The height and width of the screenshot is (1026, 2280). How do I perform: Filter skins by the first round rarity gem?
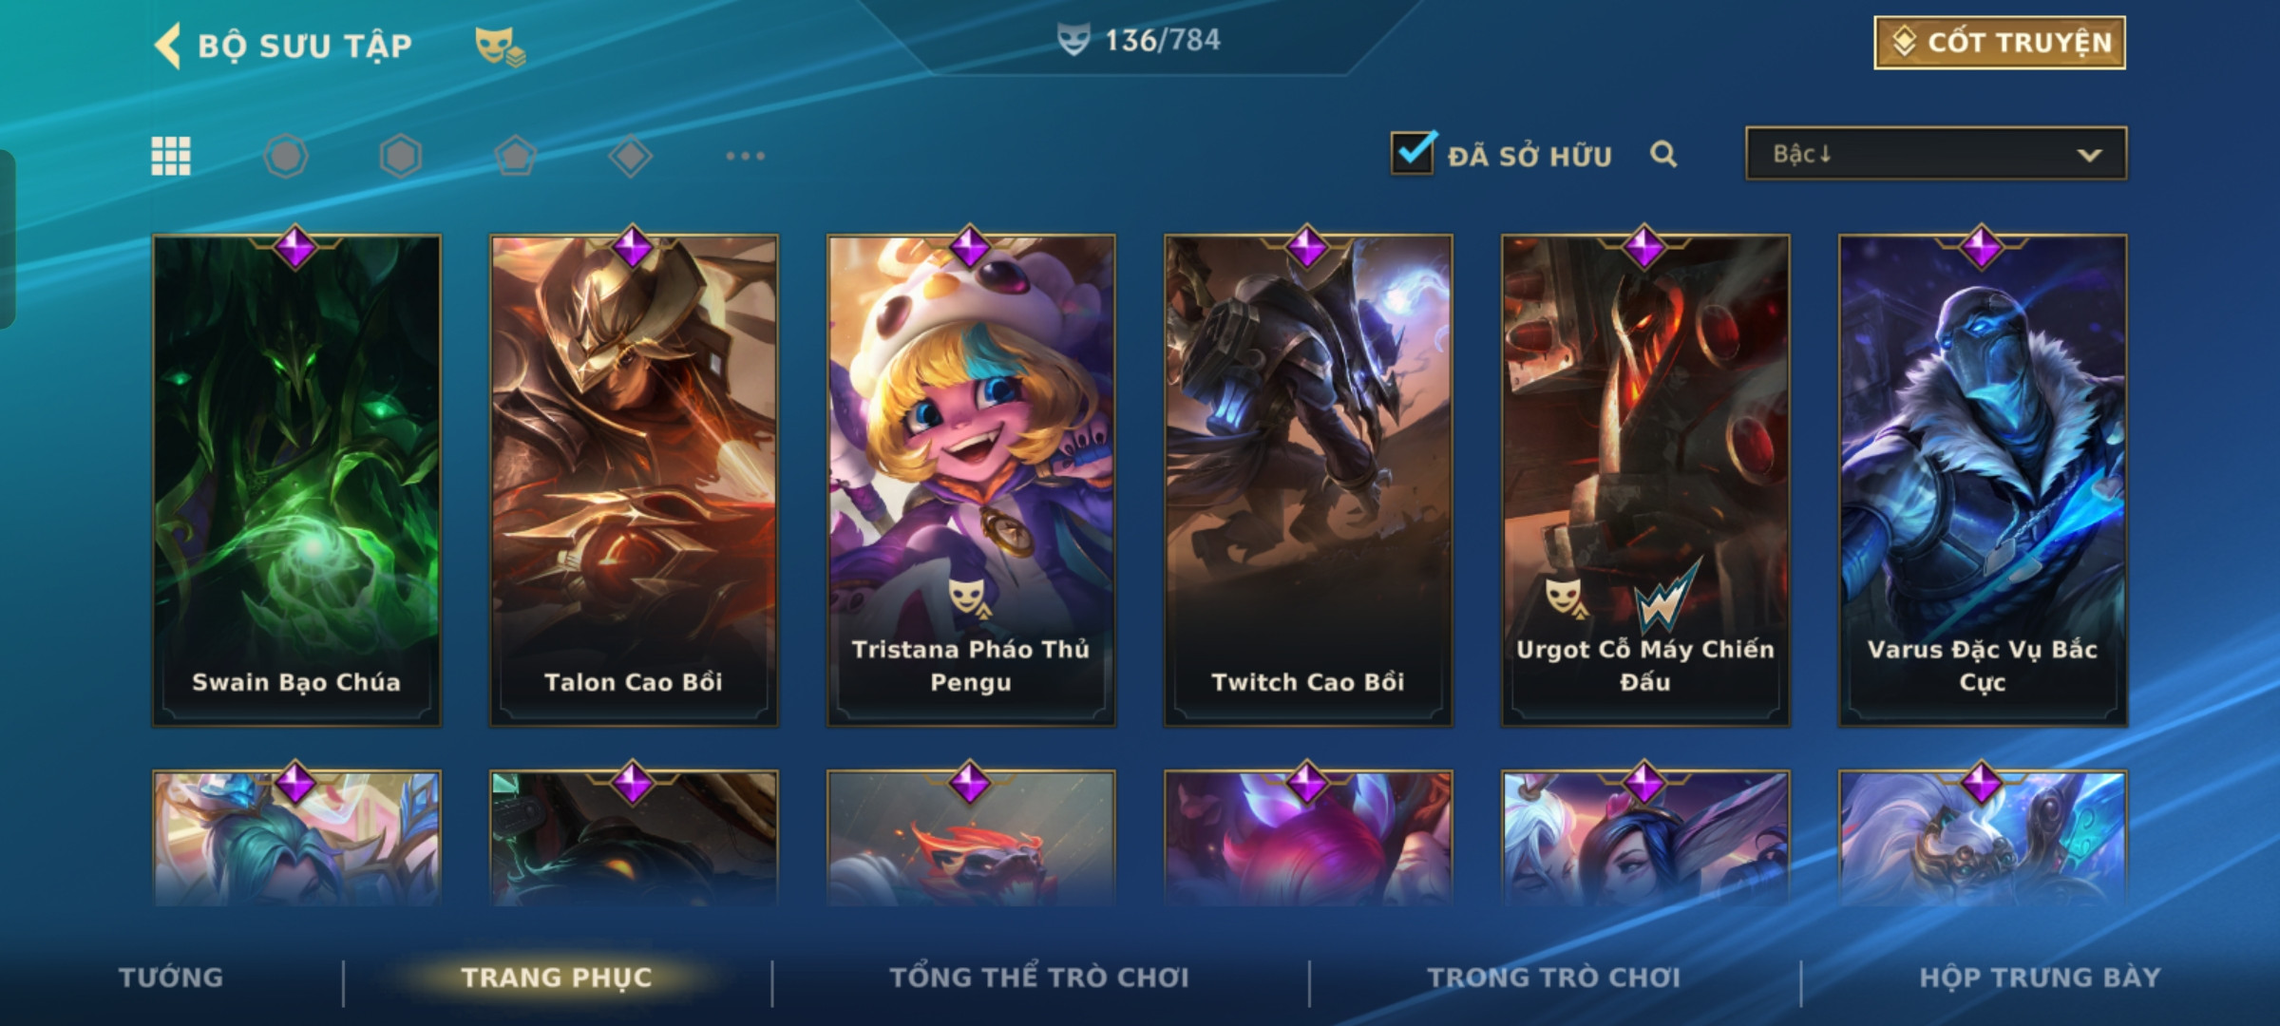coord(286,156)
